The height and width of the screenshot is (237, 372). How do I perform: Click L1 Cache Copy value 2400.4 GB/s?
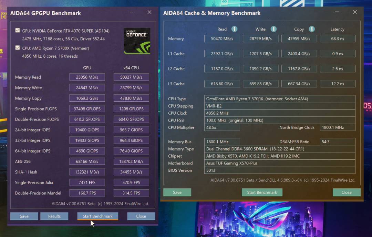(x=299, y=54)
